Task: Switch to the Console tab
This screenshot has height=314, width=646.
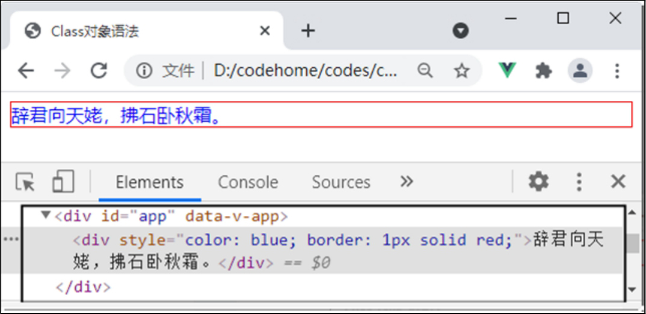Action: tap(248, 182)
